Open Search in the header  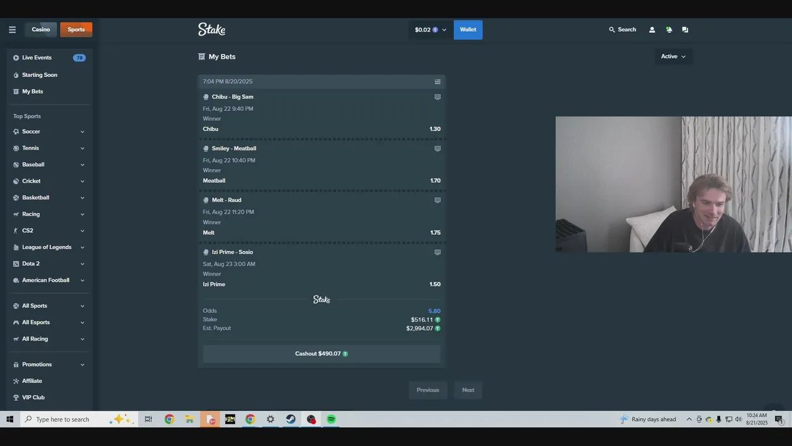622,30
